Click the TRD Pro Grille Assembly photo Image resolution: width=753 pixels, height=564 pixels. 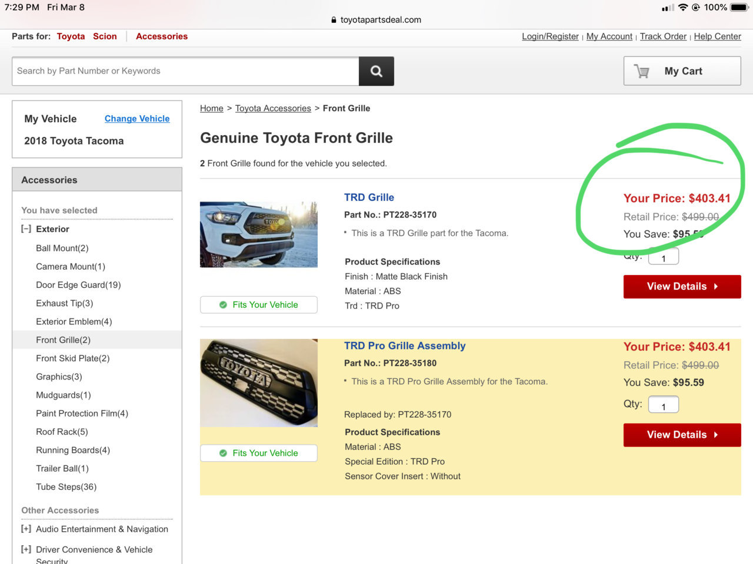click(x=259, y=383)
